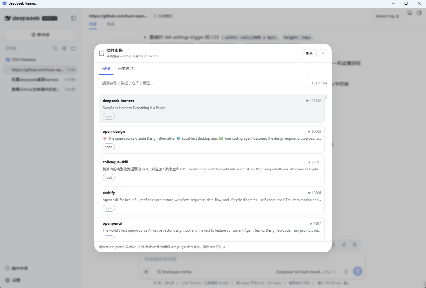Click the footer note about dsh profile plugins
Viewport: 426px width, 288px height.
[x=162, y=247]
